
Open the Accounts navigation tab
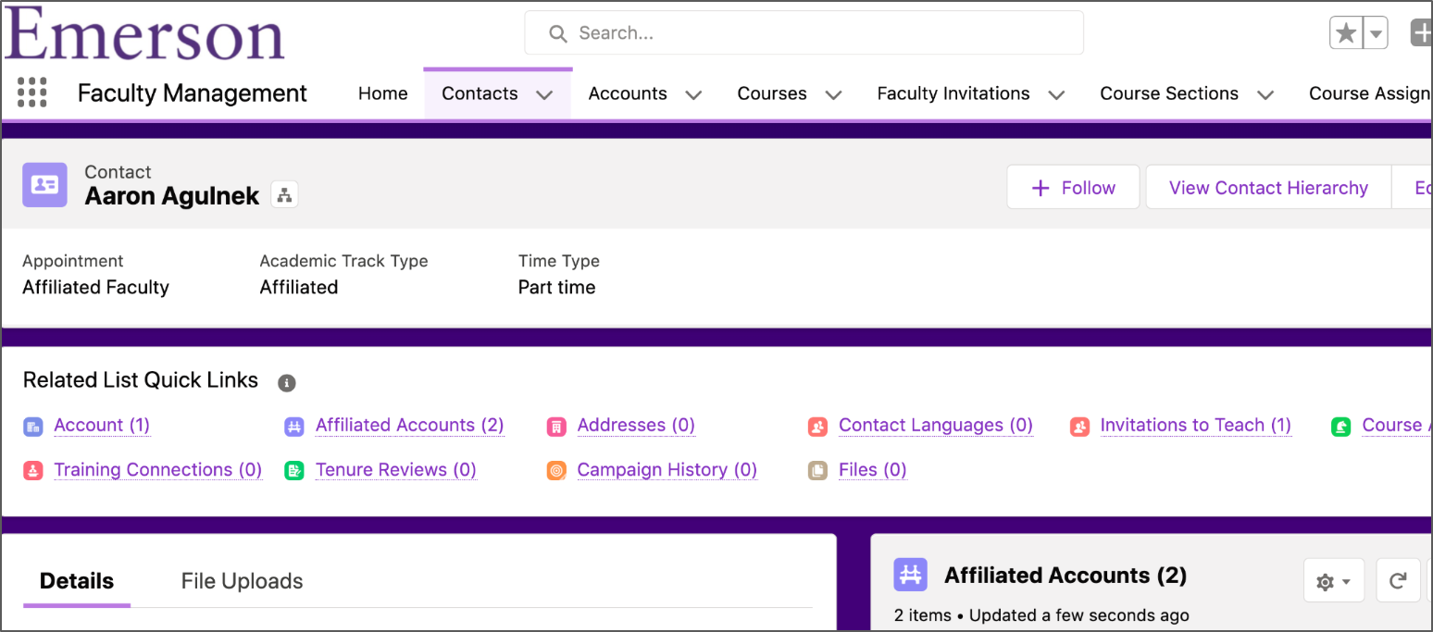pos(628,93)
